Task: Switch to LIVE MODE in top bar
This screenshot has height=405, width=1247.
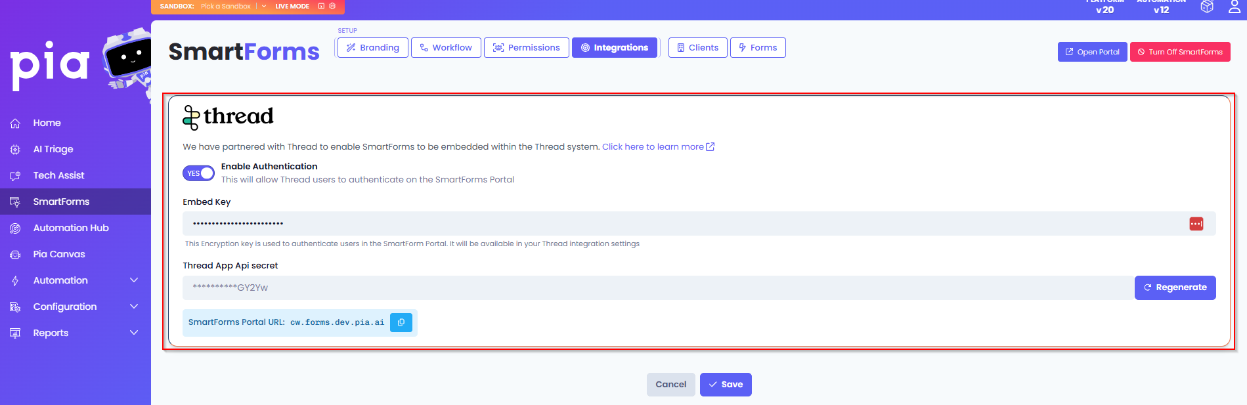Action: (x=292, y=6)
